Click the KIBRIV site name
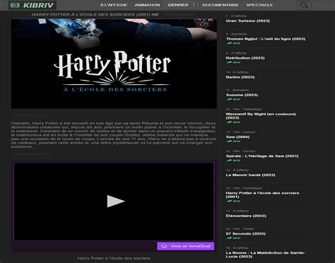The width and height of the screenshot is (335, 263). click(x=38, y=5)
